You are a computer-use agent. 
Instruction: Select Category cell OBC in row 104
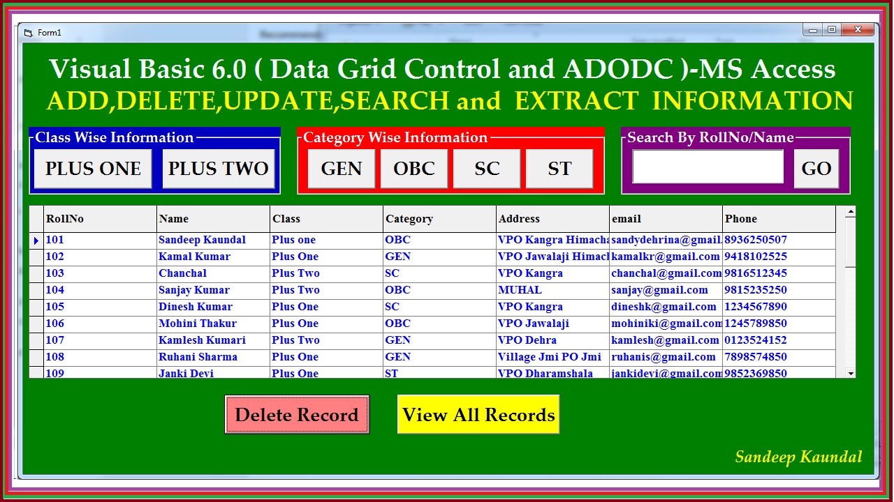point(439,290)
